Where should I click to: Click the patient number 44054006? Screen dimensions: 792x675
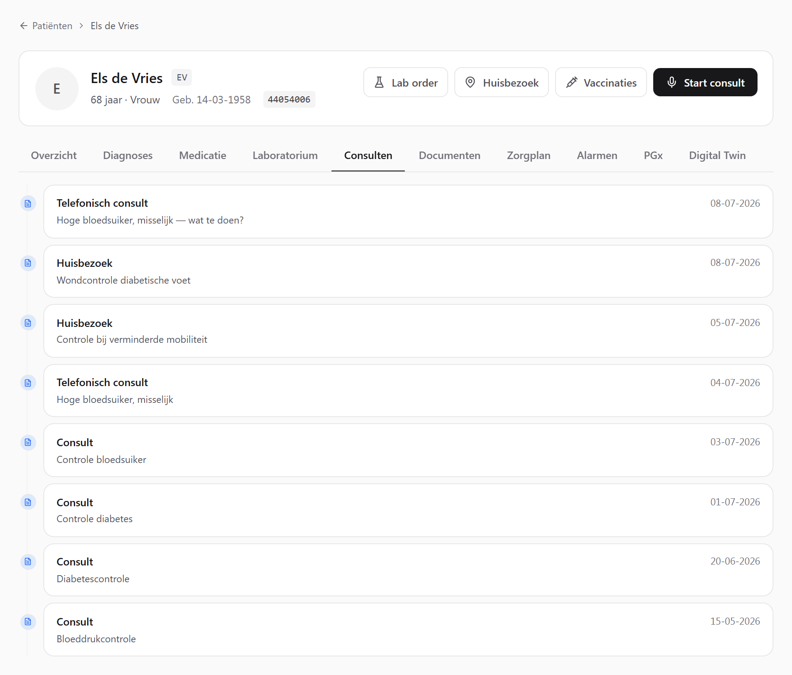click(289, 99)
